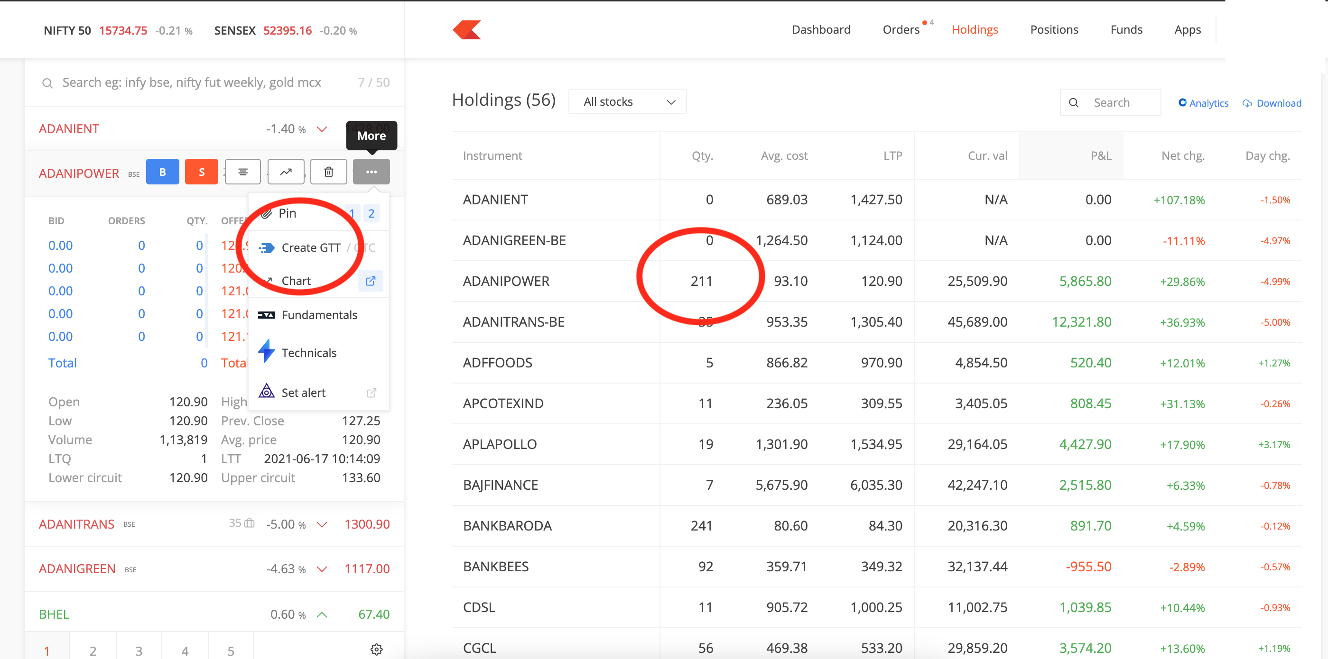Viewport: 1328px width, 659px height.
Task: Select Create GTT in the menu
Action: pos(311,248)
